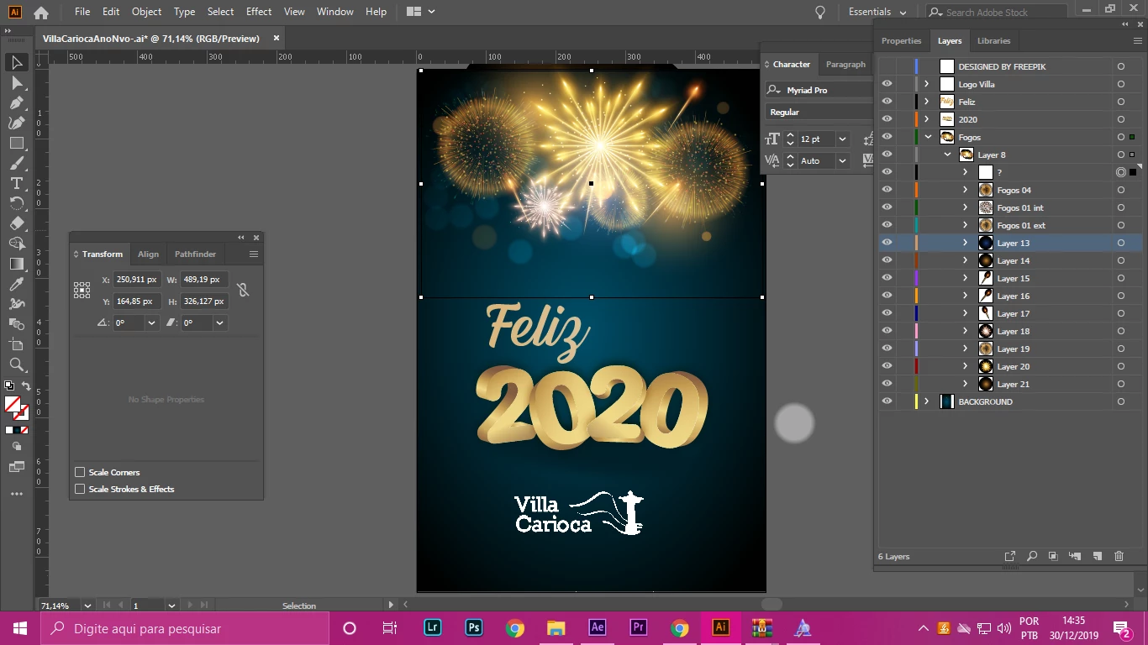Switch to the Align tab
The width and height of the screenshot is (1148, 645).
coord(148,254)
